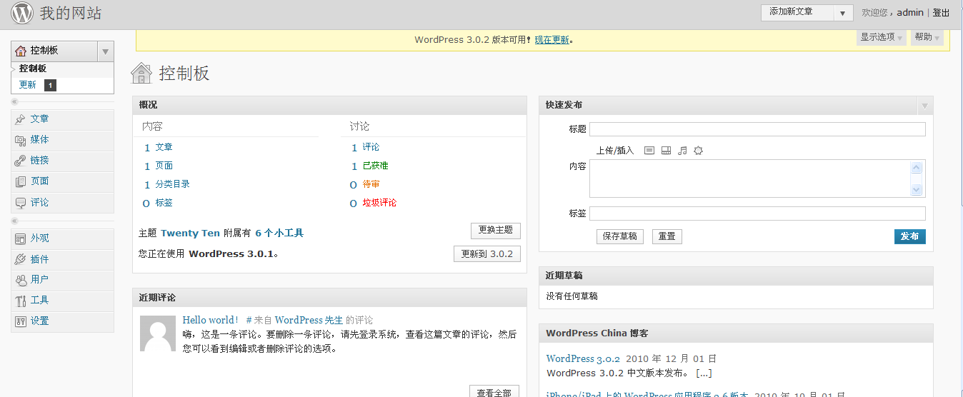Click the add audio music-note icon
Screen dimensions: 963x397
[x=682, y=151]
